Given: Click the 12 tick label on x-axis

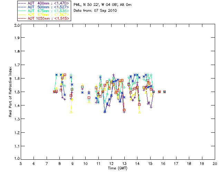Looking at the screenshot, I should pyautogui.click(x=112, y=164).
